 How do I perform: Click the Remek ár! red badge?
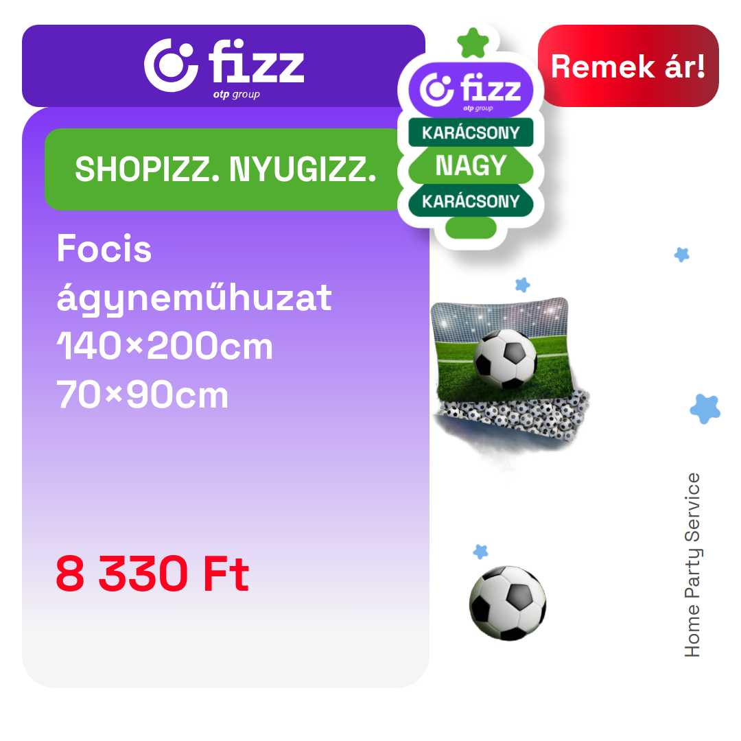click(x=628, y=66)
